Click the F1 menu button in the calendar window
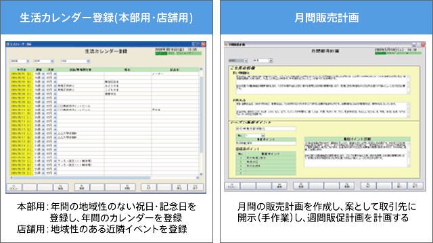This screenshot has height=243, width=433. tap(14, 188)
